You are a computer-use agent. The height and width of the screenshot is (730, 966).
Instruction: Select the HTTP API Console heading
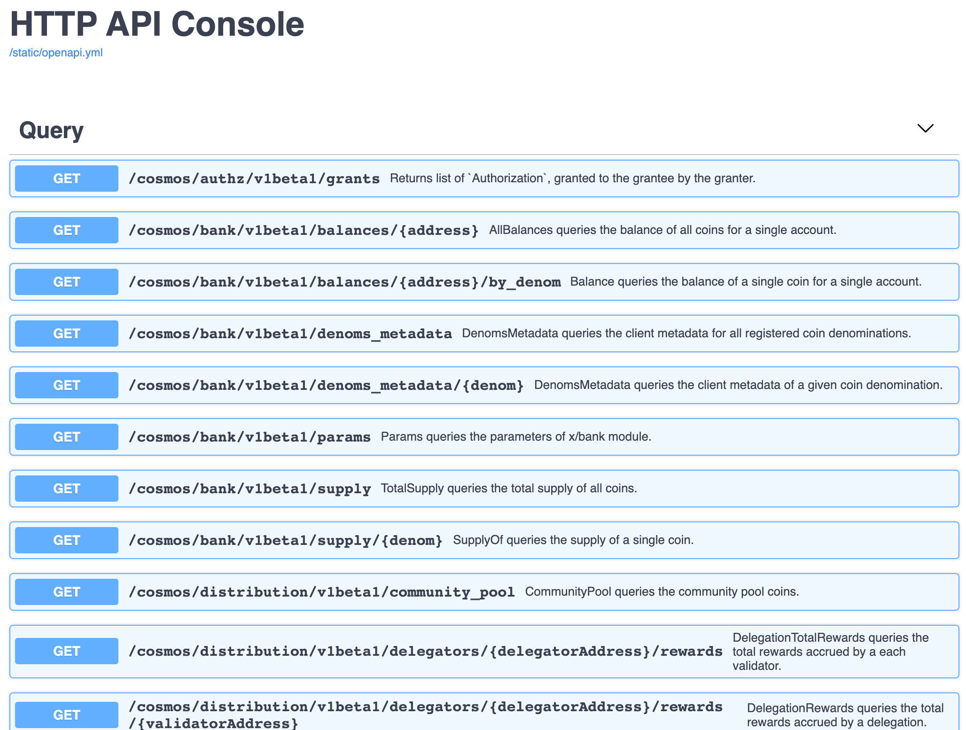(x=157, y=24)
